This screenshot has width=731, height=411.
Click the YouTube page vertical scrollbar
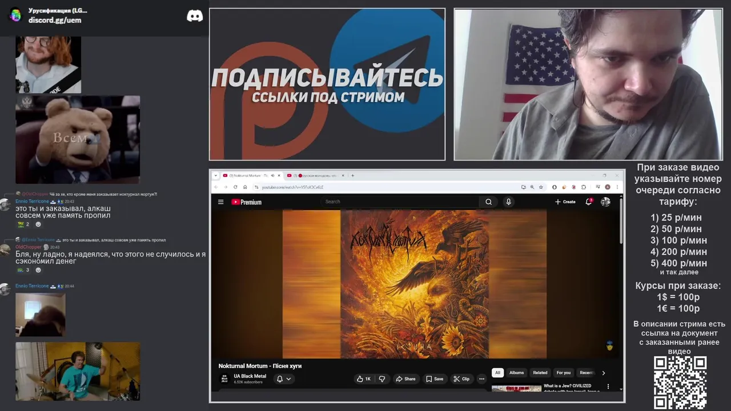pos(621,223)
